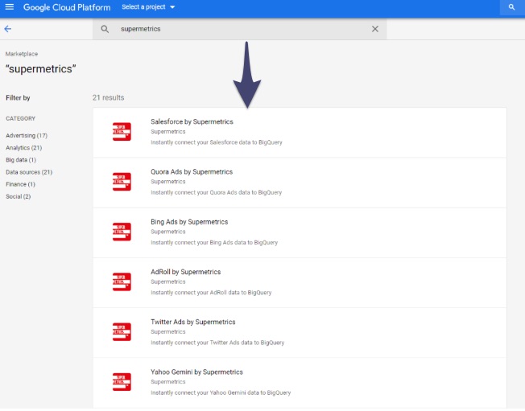Viewport: 525px width, 411px height.
Task: Click the Twitter Ads Supermetrics logo icon
Action: (122, 332)
